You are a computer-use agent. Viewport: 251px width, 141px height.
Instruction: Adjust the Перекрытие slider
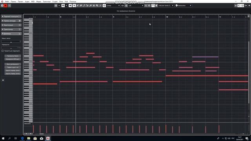11,48
